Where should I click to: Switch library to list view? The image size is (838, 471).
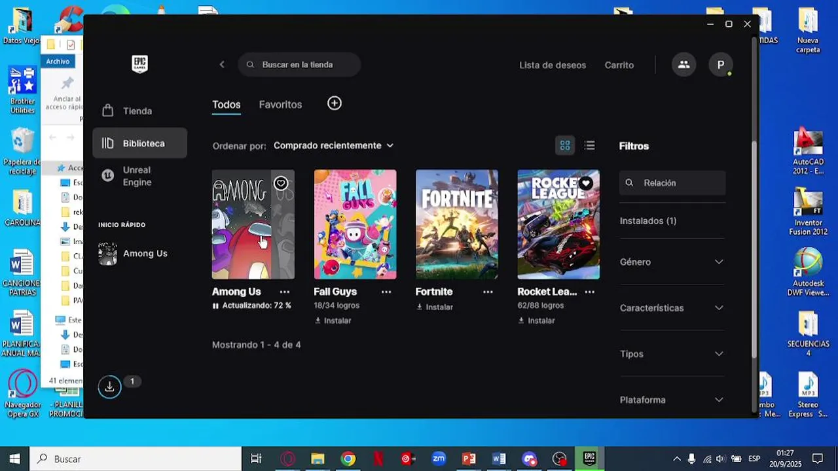click(x=590, y=145)
